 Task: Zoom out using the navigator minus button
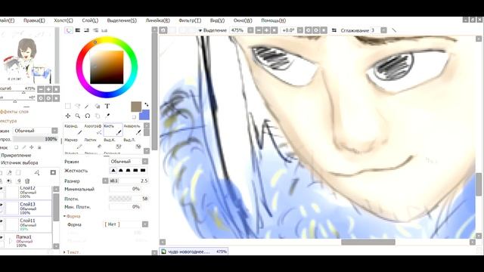coord(41,89)
